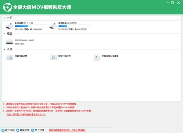Click the 关于软件 info icon

[33, 130]
